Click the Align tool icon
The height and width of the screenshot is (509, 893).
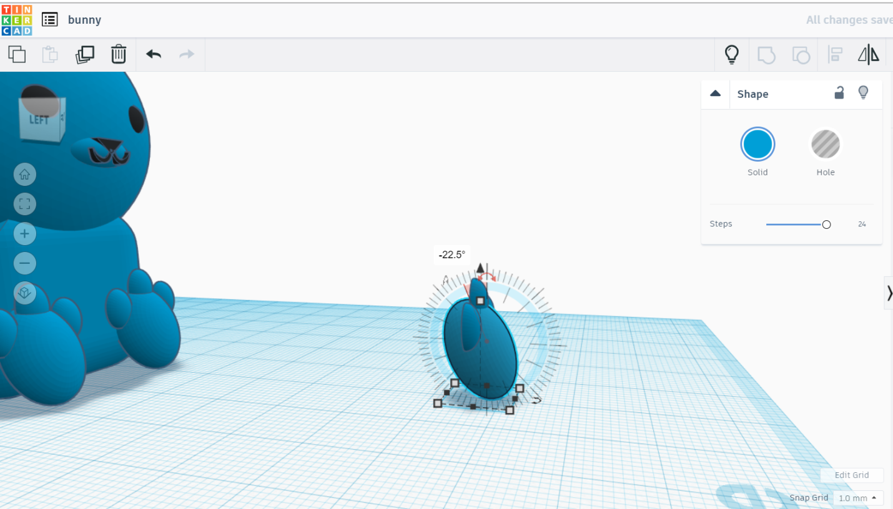pos(835,55)
